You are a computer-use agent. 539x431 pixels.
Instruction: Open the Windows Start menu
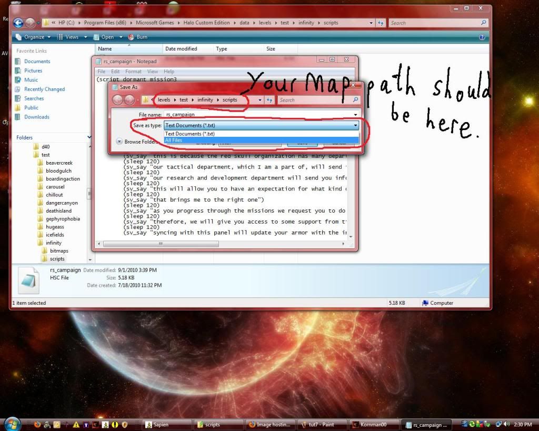coord(13,424)
